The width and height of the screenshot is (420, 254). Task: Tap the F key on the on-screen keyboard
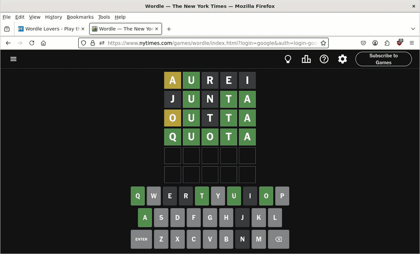click(x=194, y=218)
